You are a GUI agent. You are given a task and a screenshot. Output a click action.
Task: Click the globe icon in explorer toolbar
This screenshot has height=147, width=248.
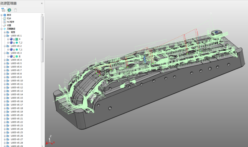point(9,10)
